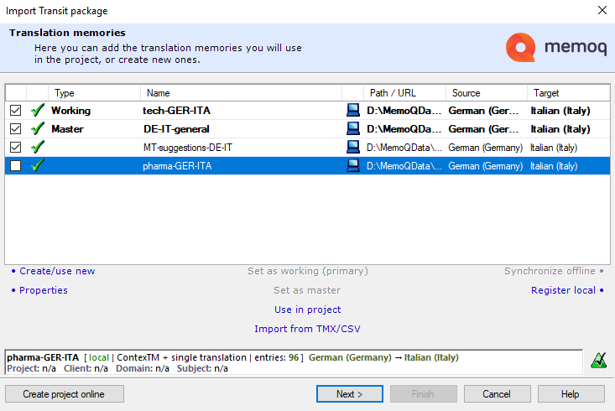615x411 pixels.
Task: Tick the pharma-GER-ITA checkbox
Action: tap(15, 166)
